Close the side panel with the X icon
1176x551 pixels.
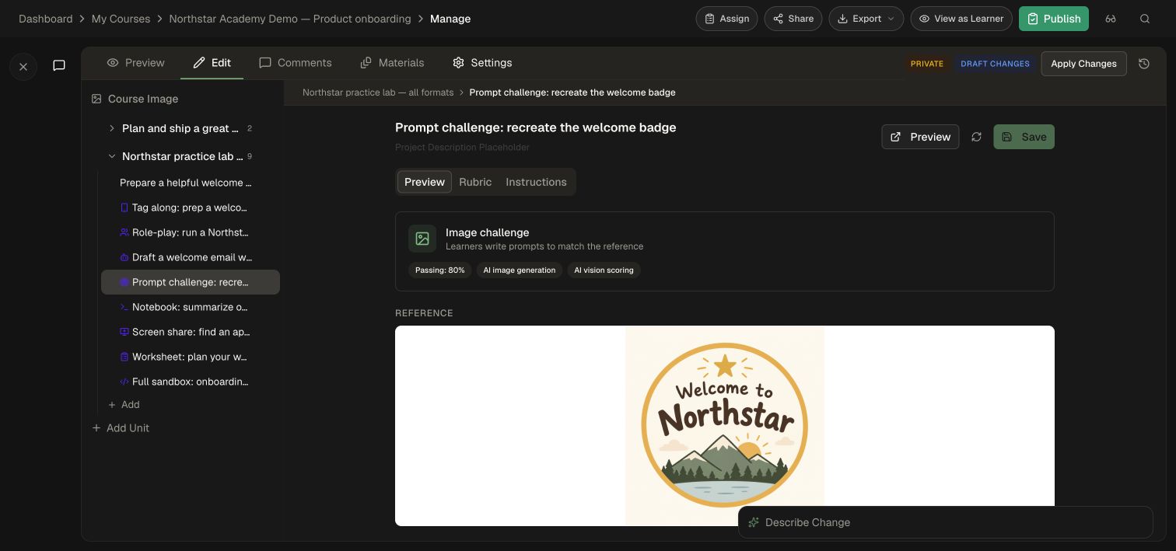tap(23, 67)
